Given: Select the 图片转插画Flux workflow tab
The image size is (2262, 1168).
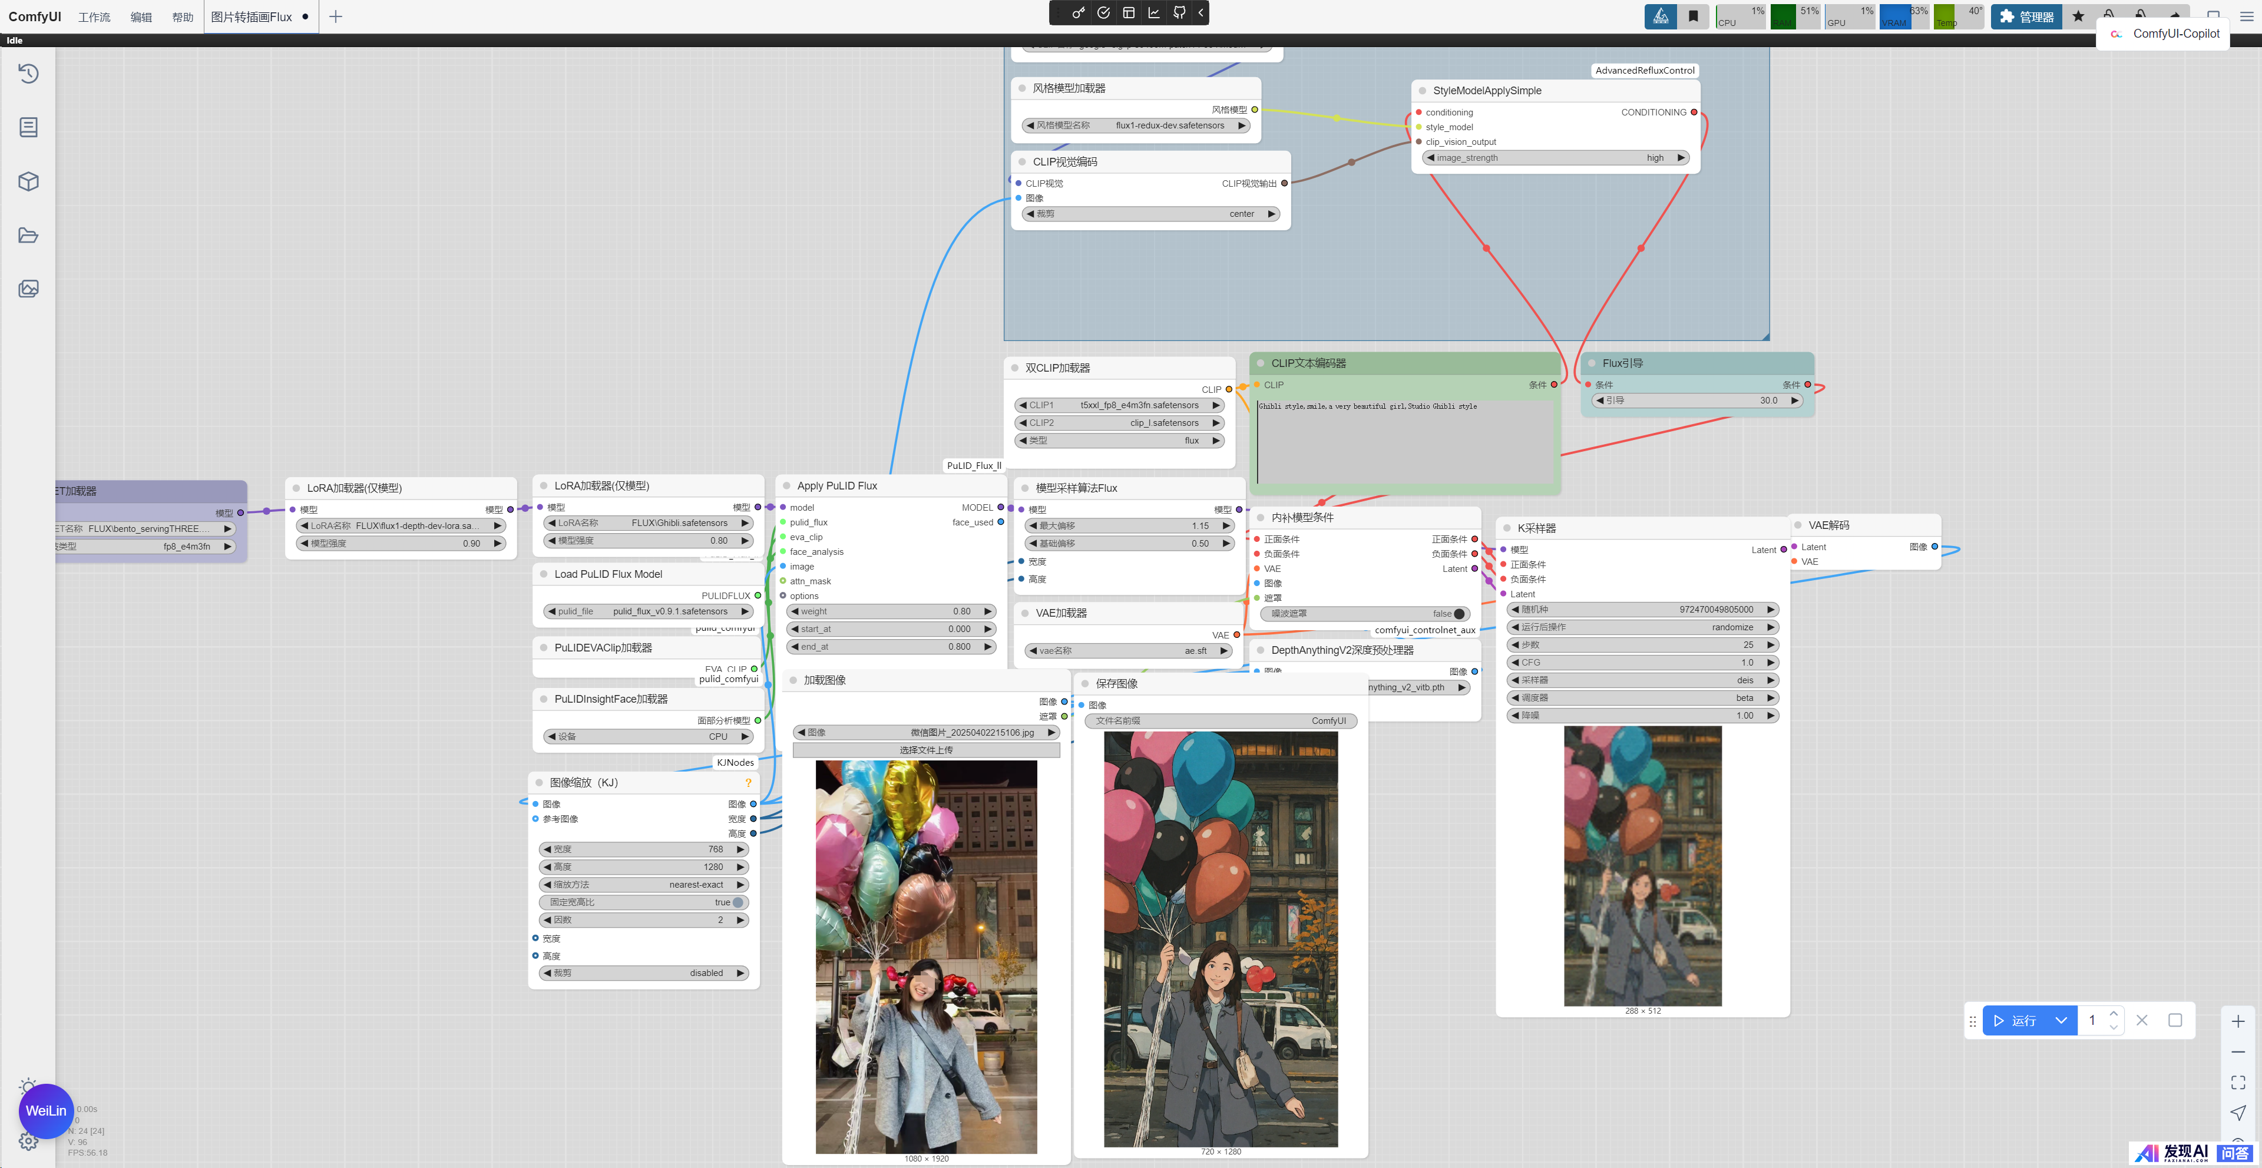Looking at the screenshot, I should [x=261, y=16].
